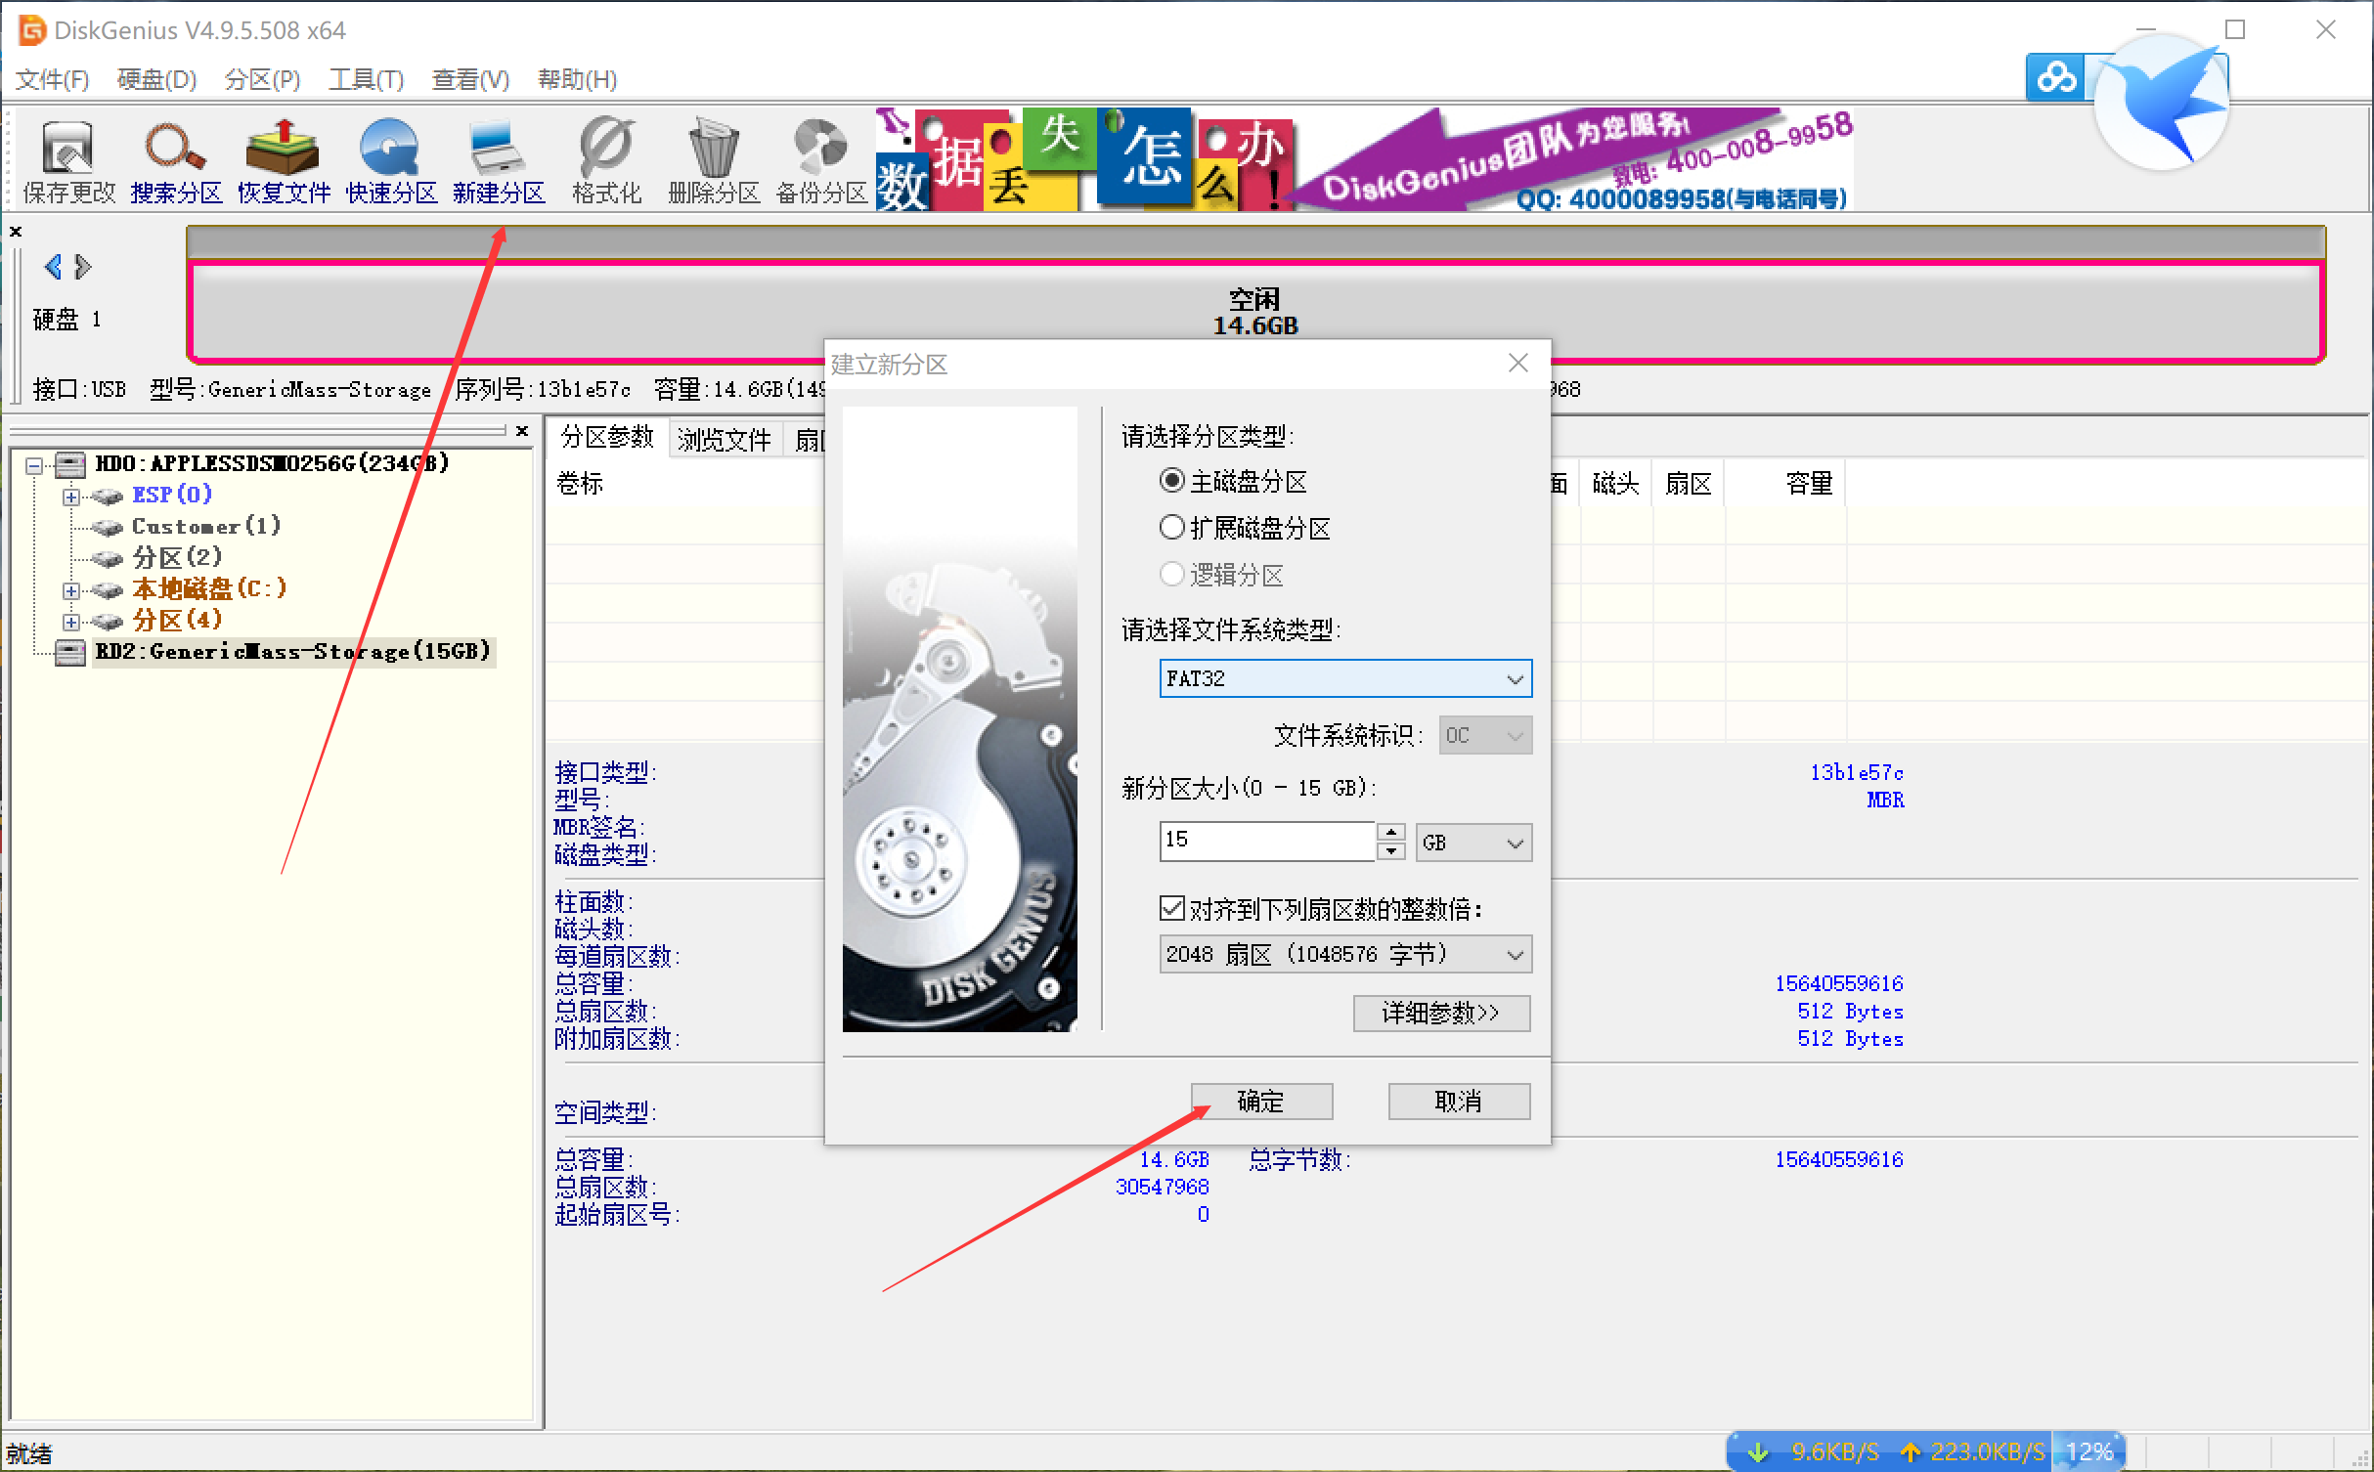Switch to the 浏览文件 tab
This screenshot has height=1472, width=2374.
tap(725, 440)
